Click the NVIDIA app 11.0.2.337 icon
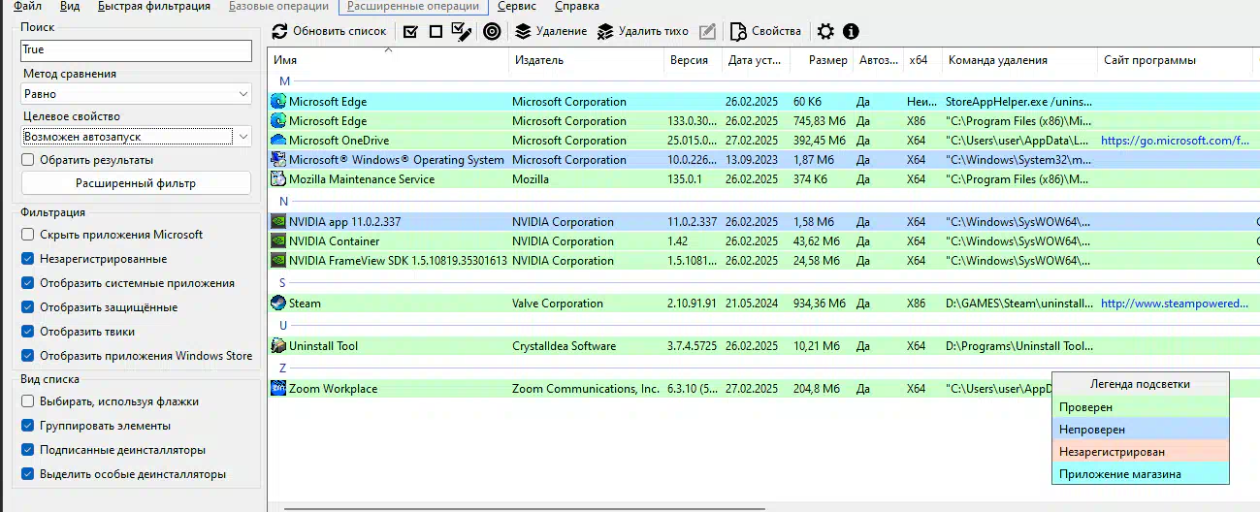Viewport: 1260px width, 512px height. (278, 221)
